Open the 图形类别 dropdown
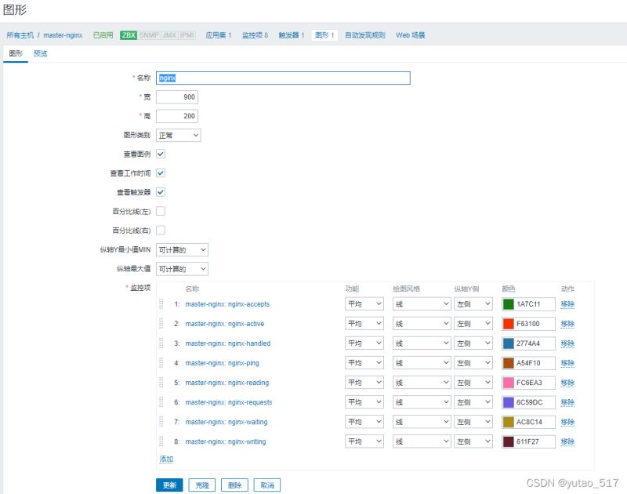Image resolution: width=627 pixels, height=494 pixels. click(x=178, y=135)
